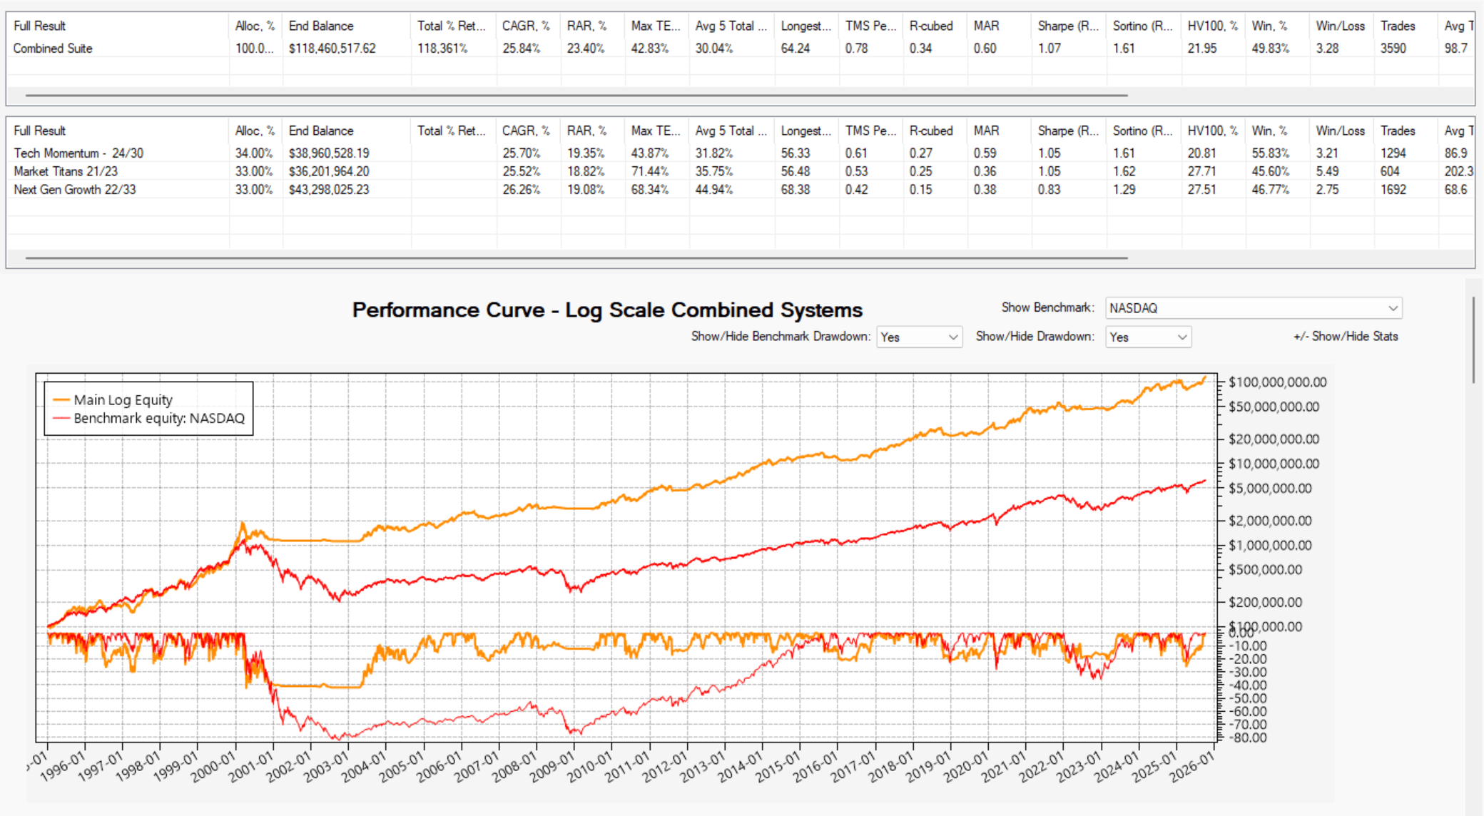Viewport: 1484px width, 816px height.
Task: Click the +/- Show/Hide Stats link
Action: pyautogui.click(x=1345, y=336)
